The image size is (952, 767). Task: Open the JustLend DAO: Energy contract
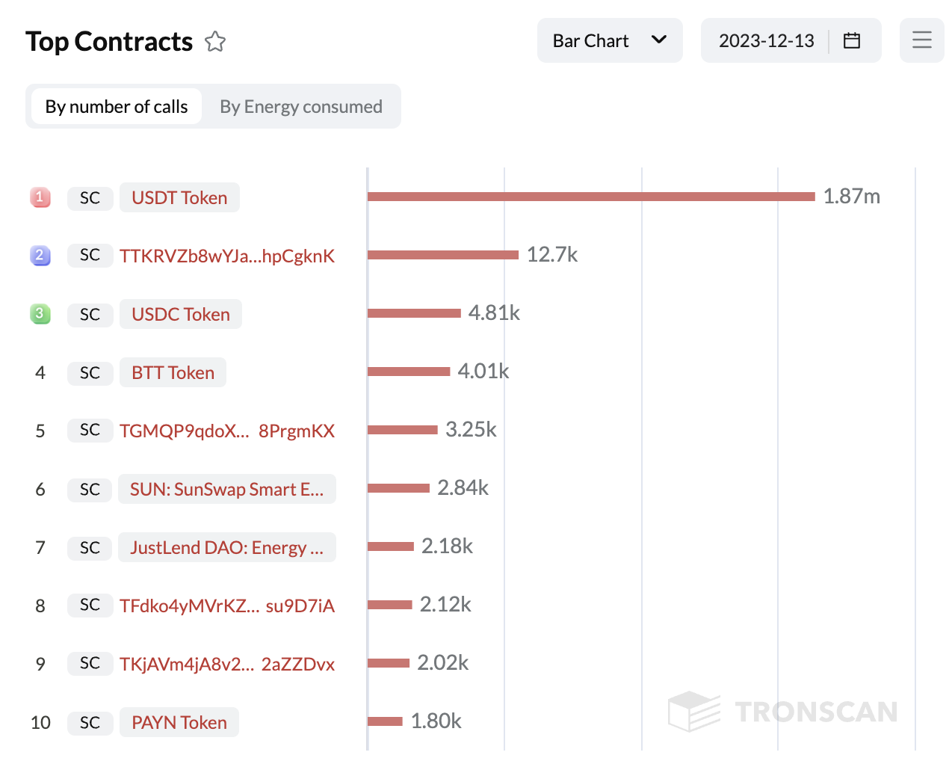226,548
